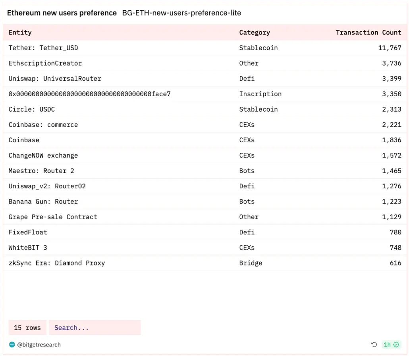Open the @bitgetresearch profile link
409x356 pixels.
tap(39, 344)
